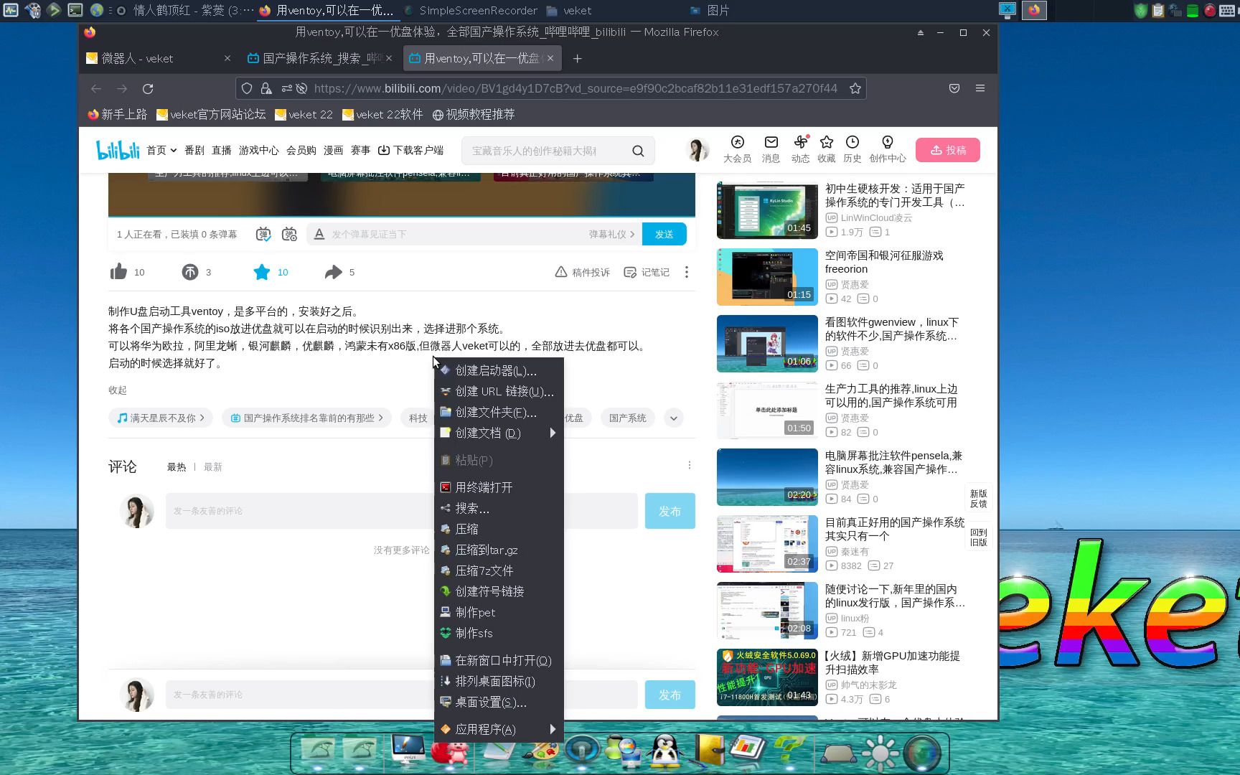Bookmark this page with the address bar star
1240x775 pixels.
tap(855, 88)
